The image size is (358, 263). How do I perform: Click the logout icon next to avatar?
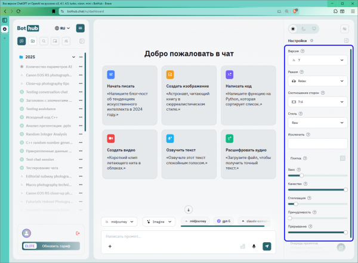(x=78, y=233)
